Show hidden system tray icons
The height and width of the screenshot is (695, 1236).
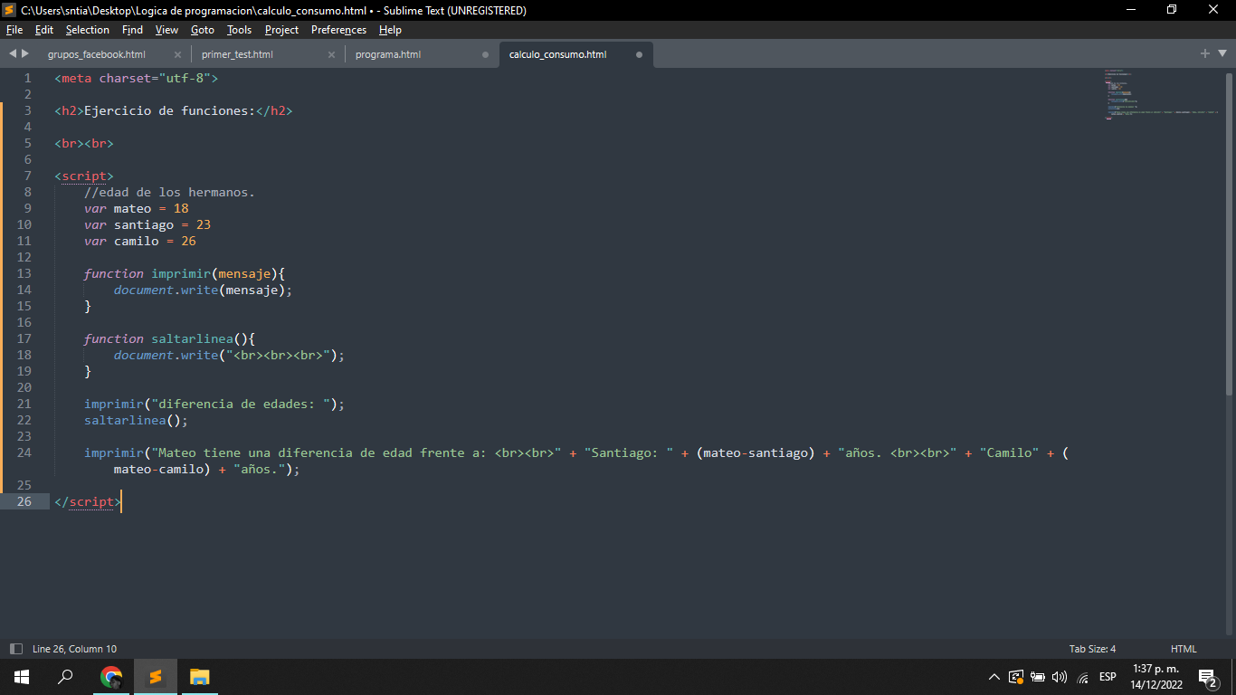[994, 677]
